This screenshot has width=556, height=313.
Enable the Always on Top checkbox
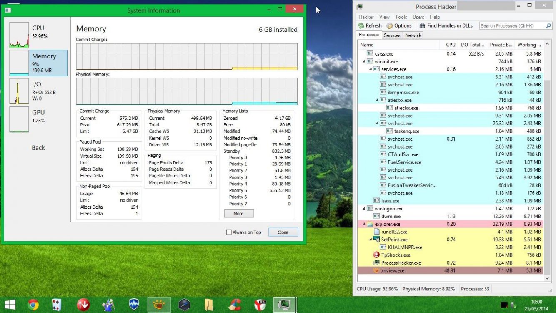click(229, 232)
